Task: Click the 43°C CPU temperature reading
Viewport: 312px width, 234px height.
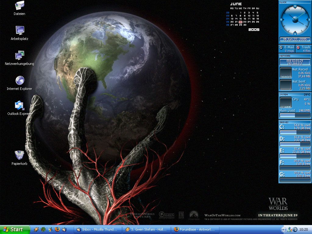Action: click(307, 99)
